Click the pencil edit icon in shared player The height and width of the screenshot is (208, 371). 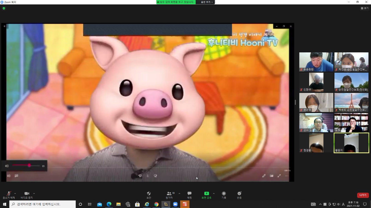(x=264, y=176)
